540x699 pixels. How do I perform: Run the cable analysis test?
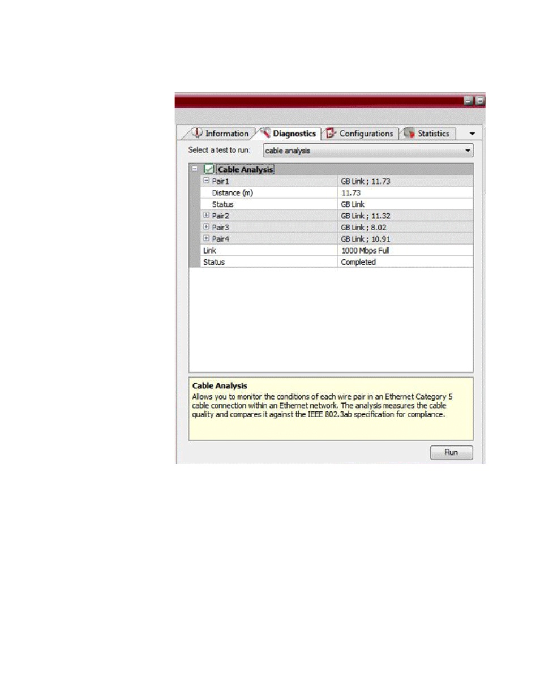click(x=451, y=452)
